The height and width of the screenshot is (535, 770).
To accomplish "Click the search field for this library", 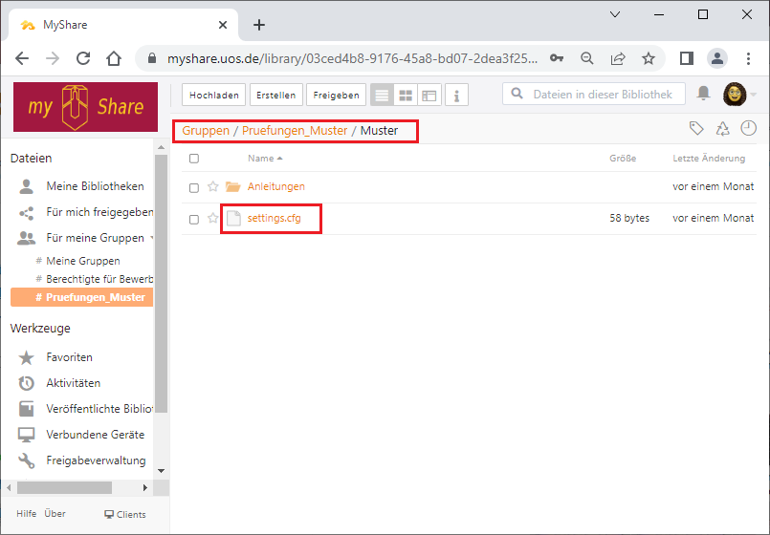I will tap(603, 94).
